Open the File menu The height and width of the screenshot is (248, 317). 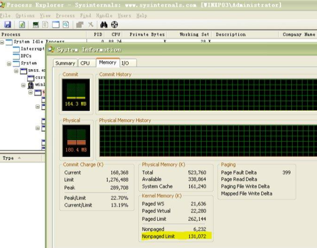click(5, 15)
